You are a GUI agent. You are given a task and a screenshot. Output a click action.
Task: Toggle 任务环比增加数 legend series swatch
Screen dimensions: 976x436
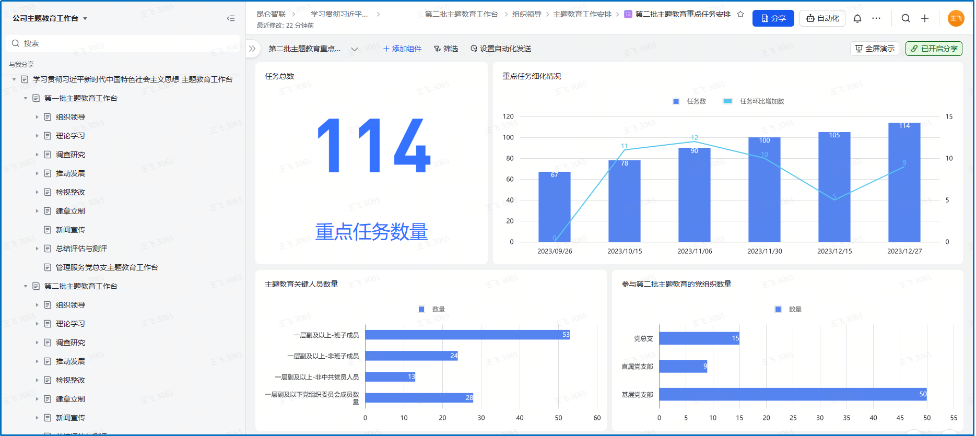click(727, 101)
